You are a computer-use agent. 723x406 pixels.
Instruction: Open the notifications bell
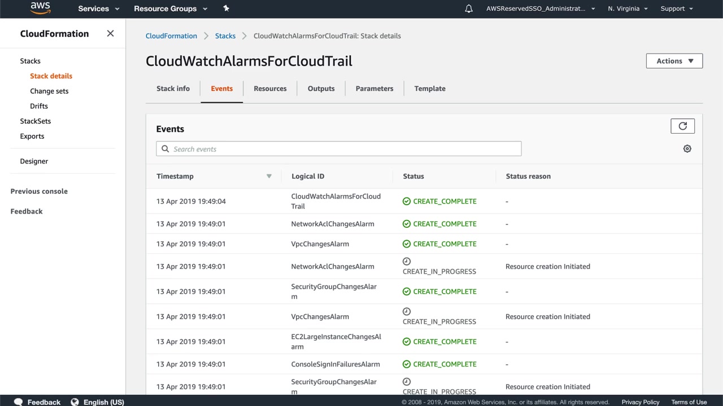(469, 8)
